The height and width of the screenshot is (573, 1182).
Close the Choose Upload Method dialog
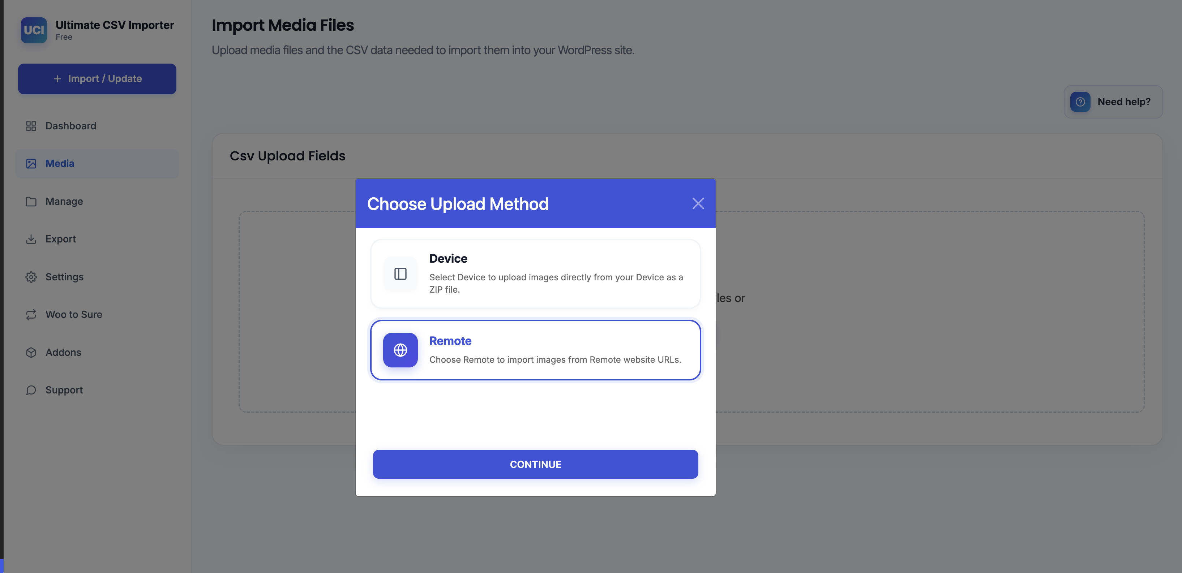(x=698, y=203)
